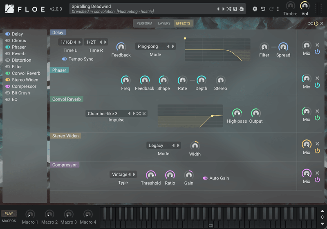Screen dimensions: 327x229
Task: Click the Delay Feedback knob
Action: pos(121,47)
